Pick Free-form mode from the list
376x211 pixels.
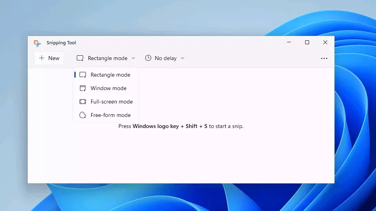[110, 115]
